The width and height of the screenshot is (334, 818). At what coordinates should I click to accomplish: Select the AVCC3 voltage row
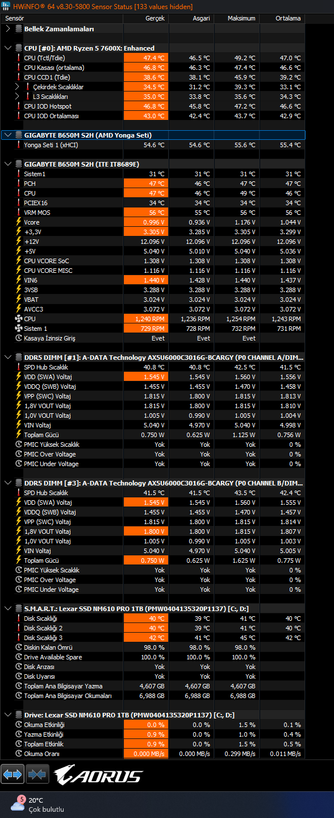coord(153,309)
